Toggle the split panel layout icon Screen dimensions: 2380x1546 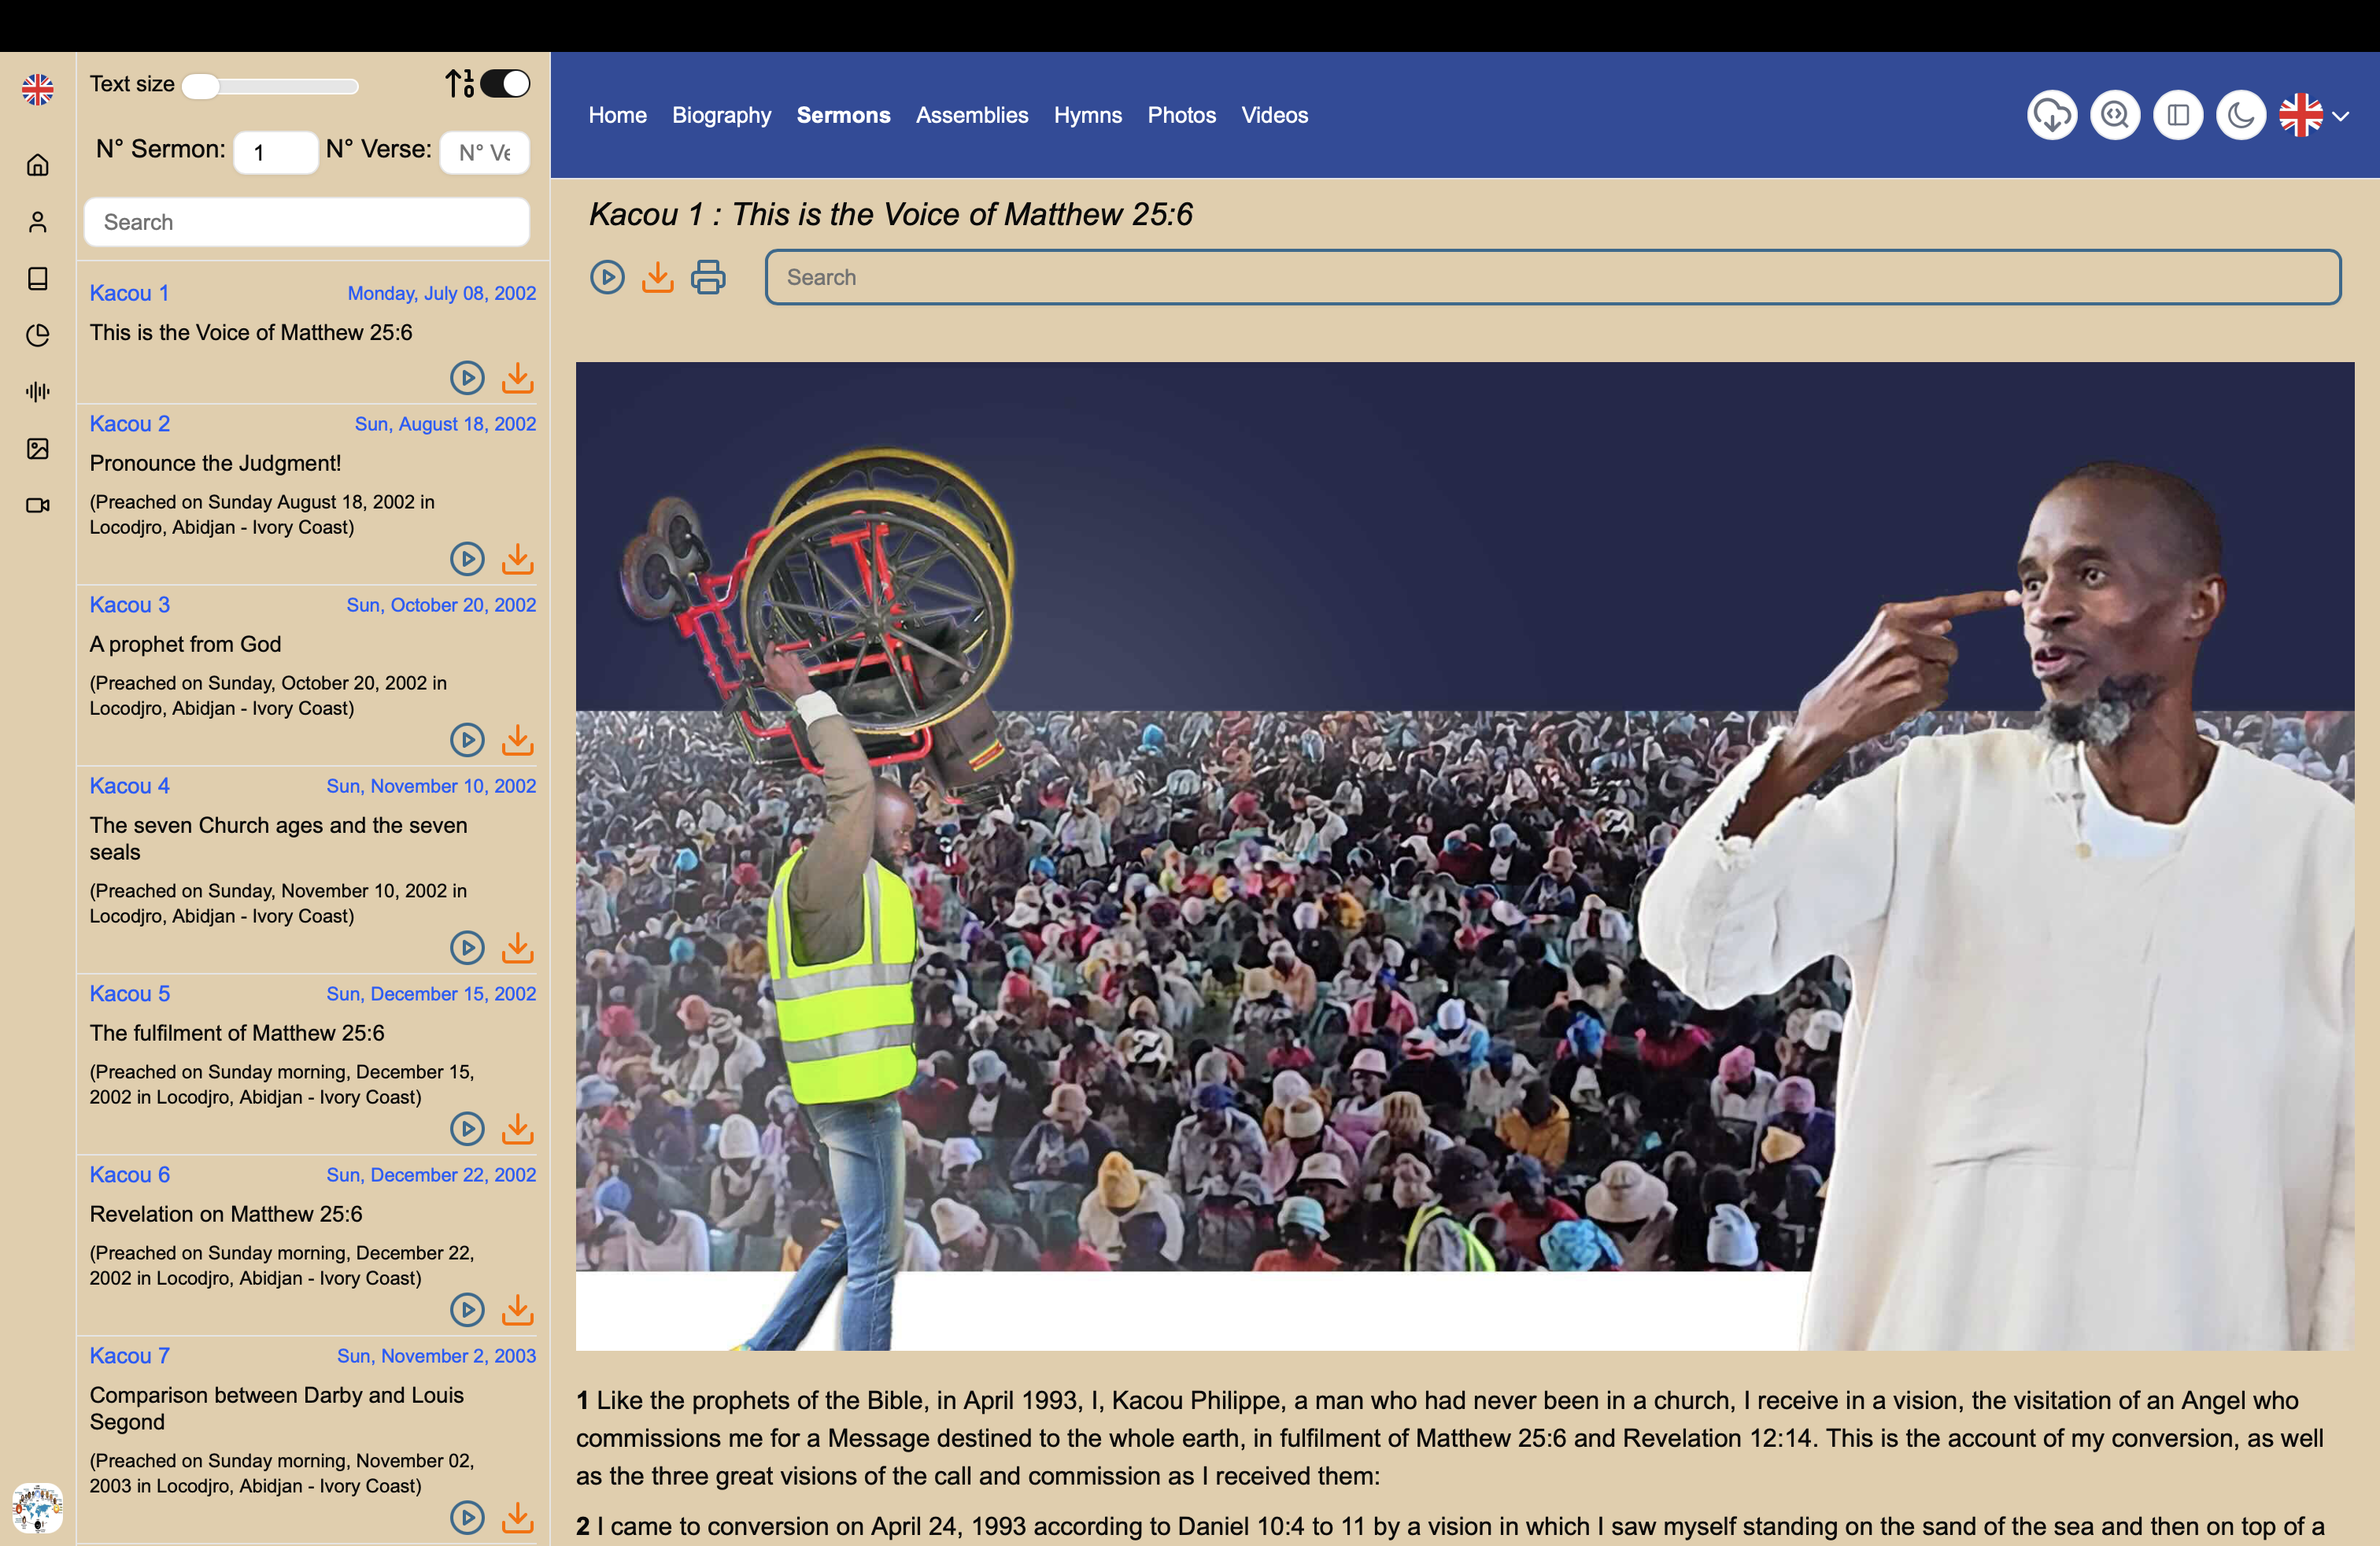[x=2178, y=115]
